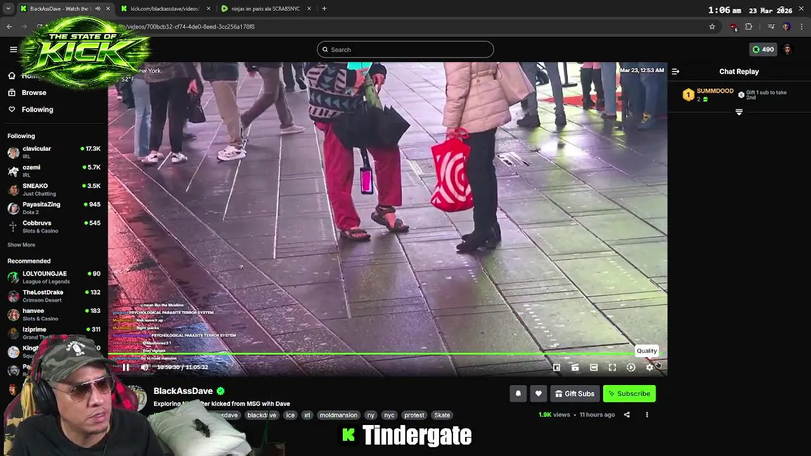This screenshot has height=456, width=811.
Task: Open playback speed circle icon in player
Action: [631, 367]
